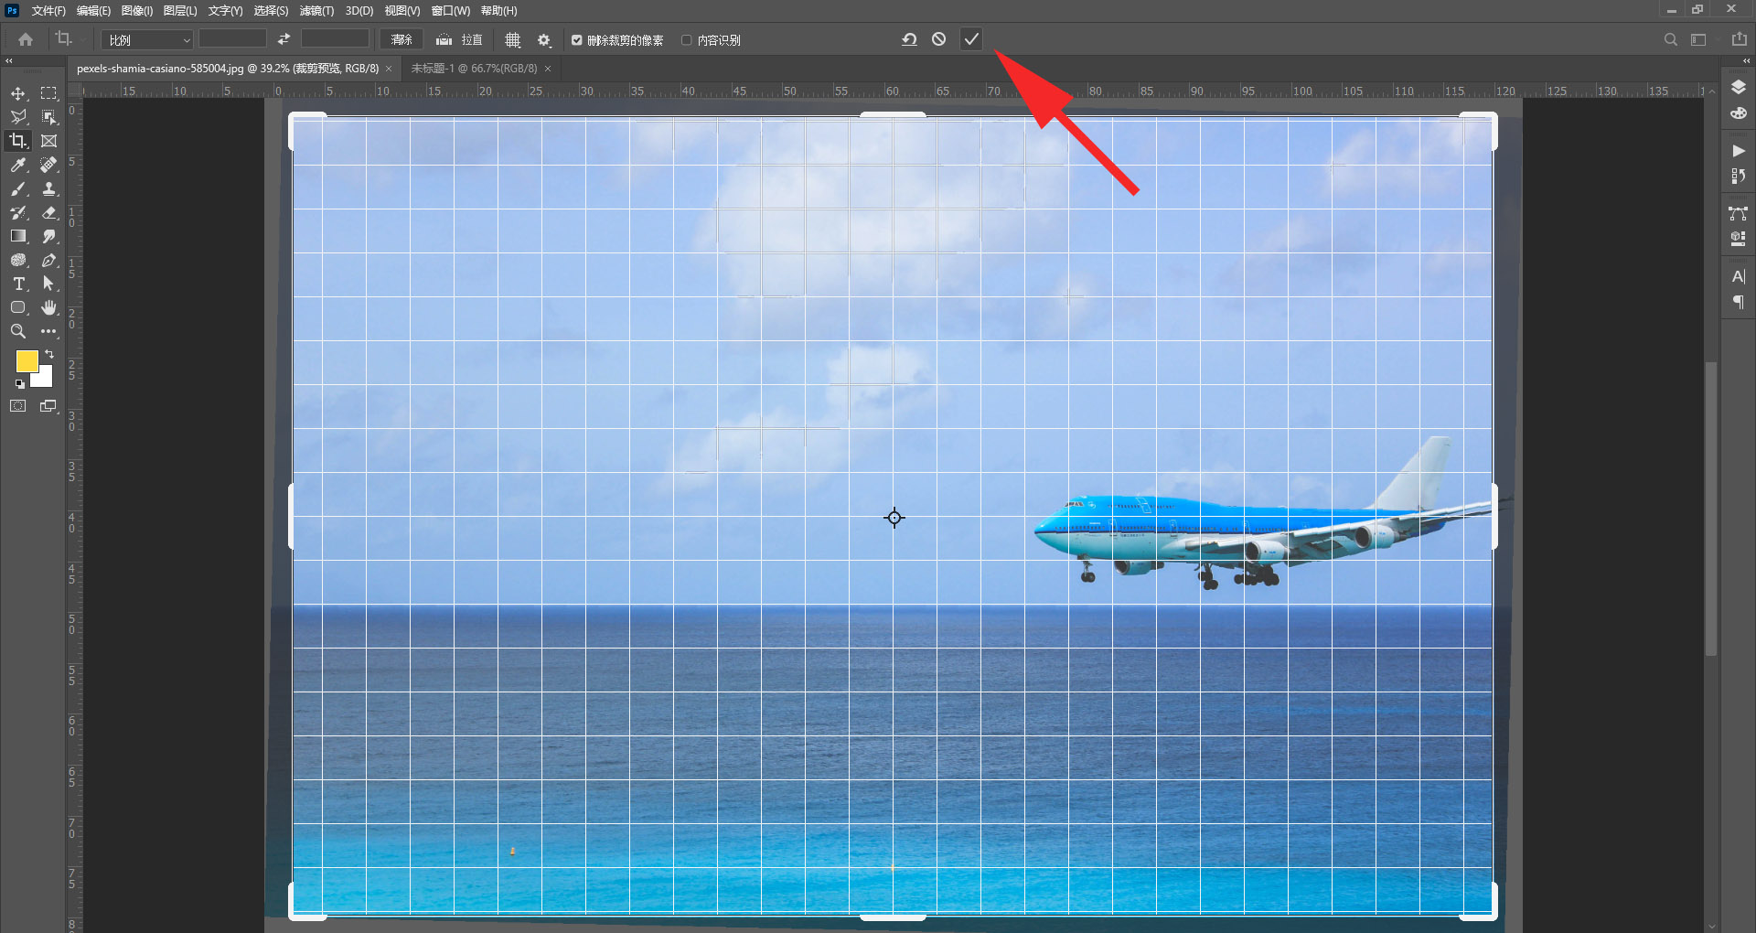Viewport: 1756px width, 933px height.
Task: Select the Pen tool
Action: pos(49,260)
